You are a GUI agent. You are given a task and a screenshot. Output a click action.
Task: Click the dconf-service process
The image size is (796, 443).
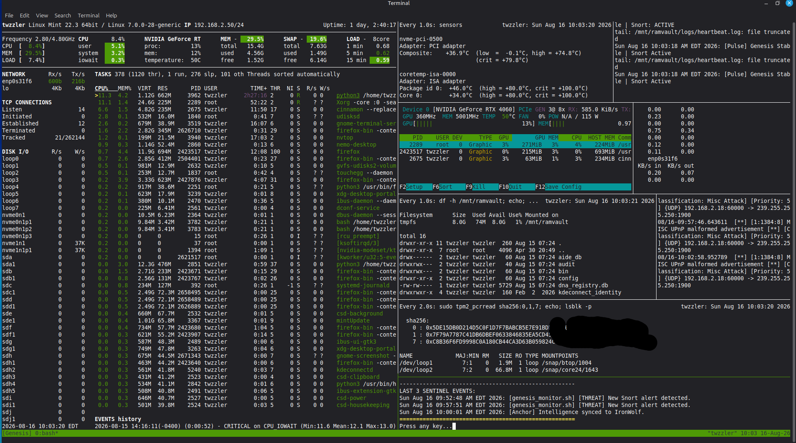tap(358, 208)
